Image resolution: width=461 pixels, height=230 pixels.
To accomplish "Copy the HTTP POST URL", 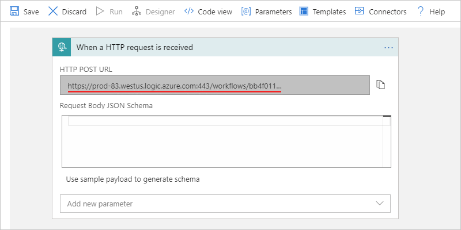I will (380, 85).
